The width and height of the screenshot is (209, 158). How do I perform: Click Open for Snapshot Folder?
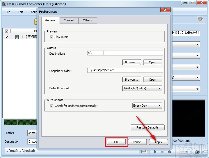(x=153, y=80)
